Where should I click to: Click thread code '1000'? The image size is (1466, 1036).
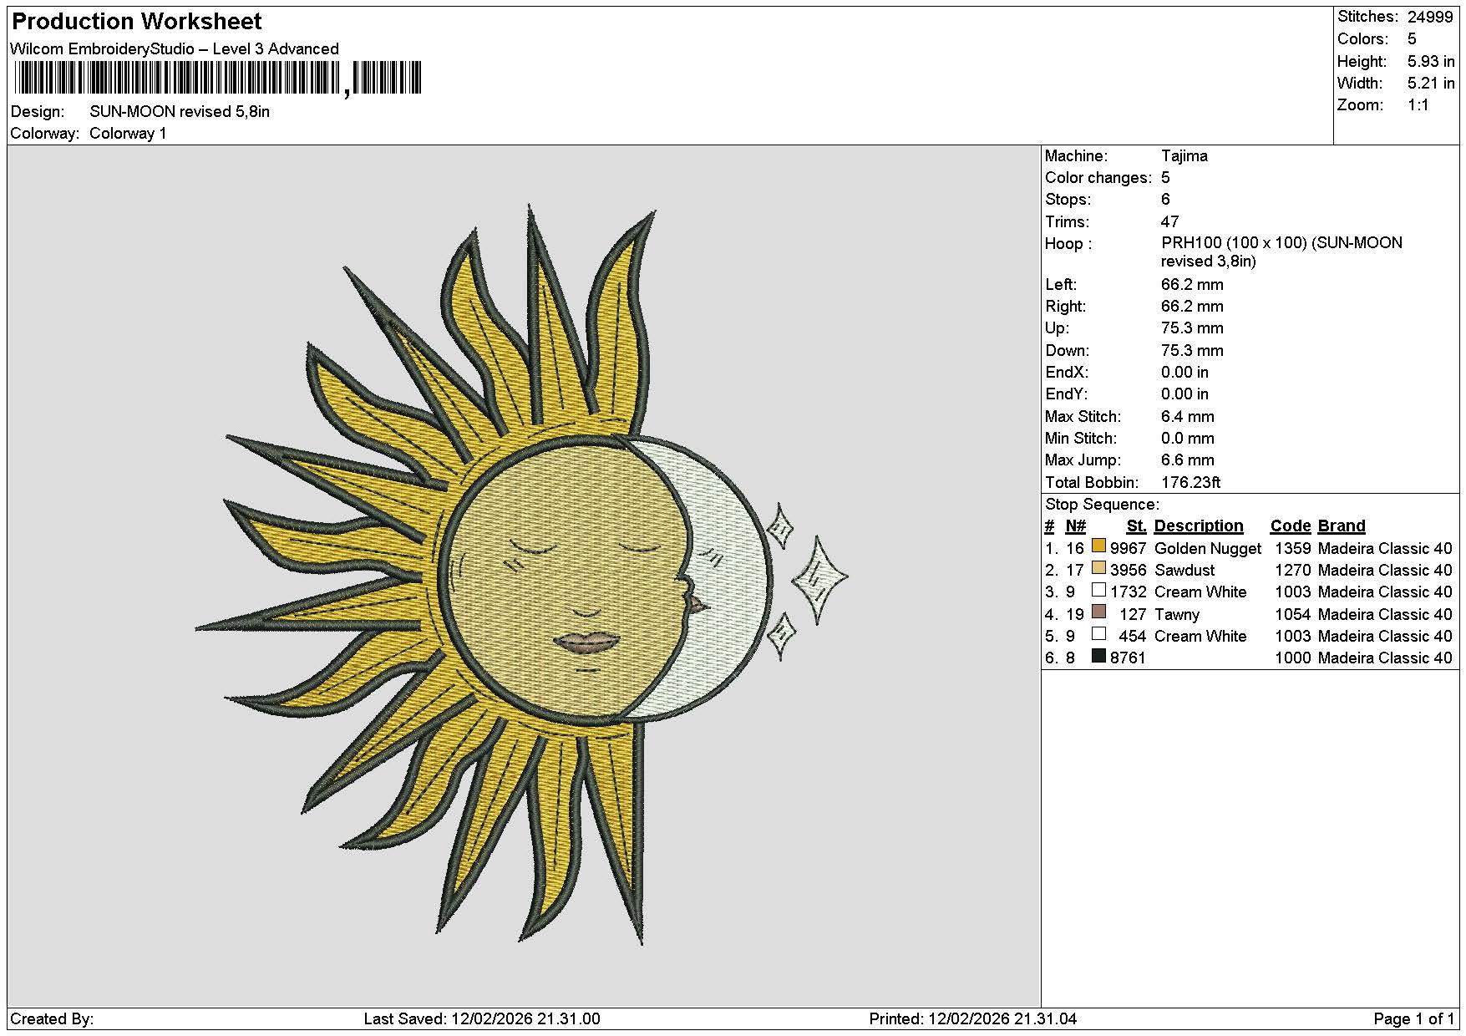click(x=1292, y=658)
